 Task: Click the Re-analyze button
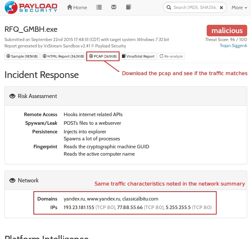[x=171, y=56]
